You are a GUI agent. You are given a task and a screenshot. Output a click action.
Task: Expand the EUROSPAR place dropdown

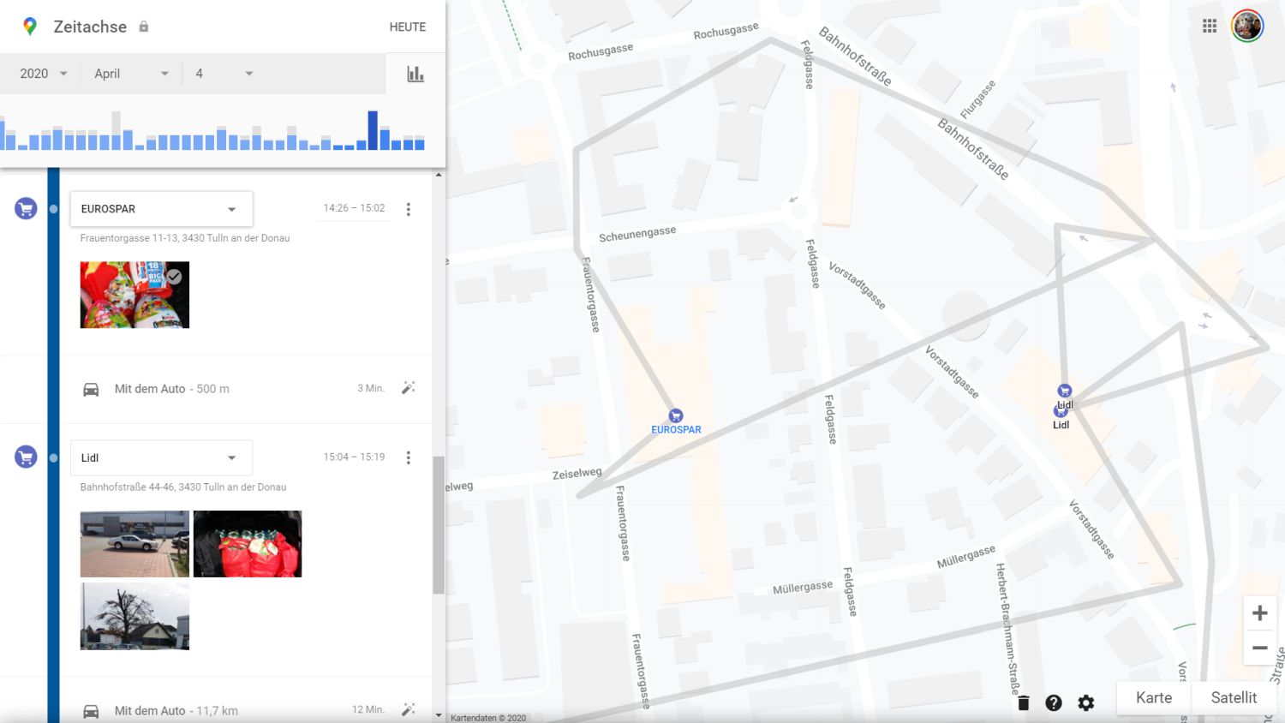(231, 209)
